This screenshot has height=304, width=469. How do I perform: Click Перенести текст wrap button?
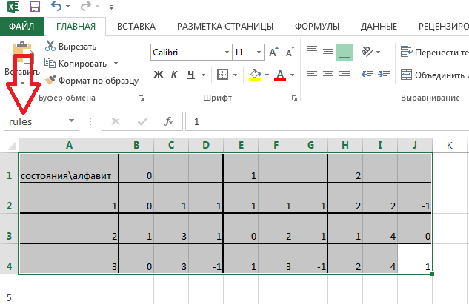(434, 52)
